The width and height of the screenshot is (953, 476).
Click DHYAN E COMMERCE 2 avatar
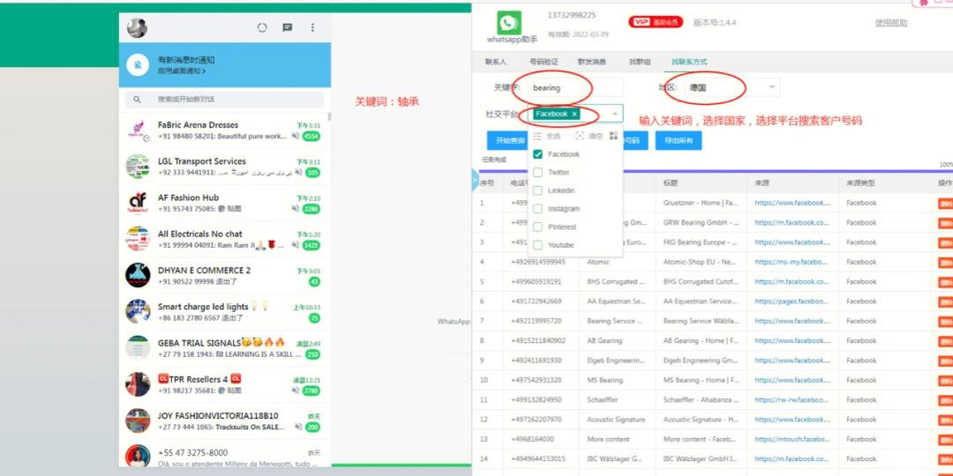[138, 275]
